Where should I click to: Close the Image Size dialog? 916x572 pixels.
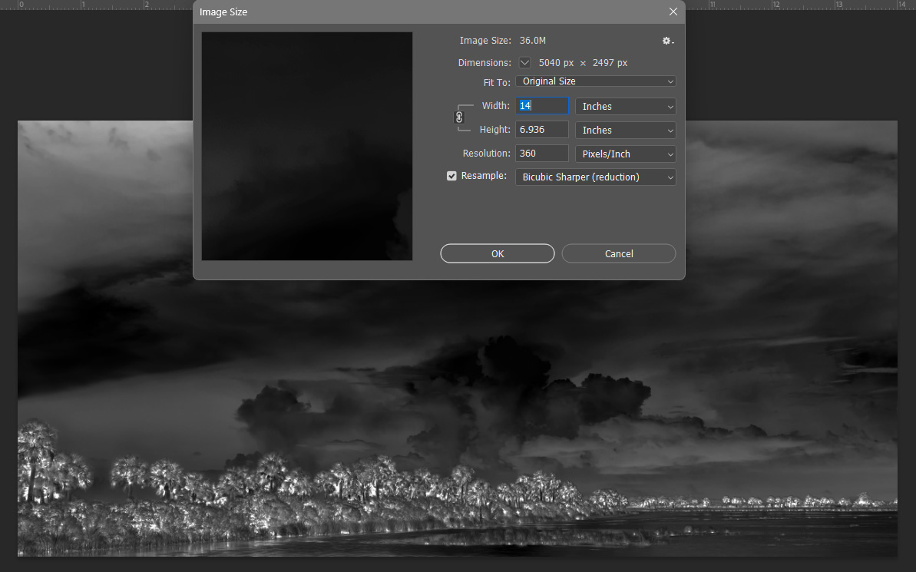tap(673, 12)
